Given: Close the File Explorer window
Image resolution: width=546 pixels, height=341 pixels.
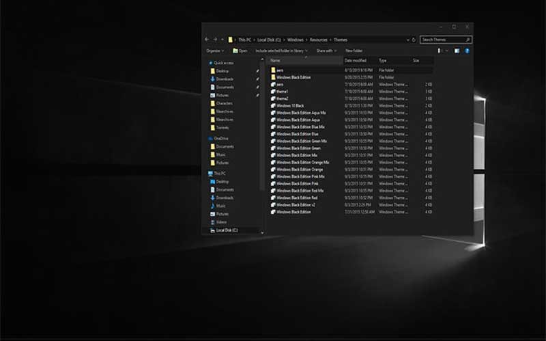Looking at the screenshot, I should coord(468,27).
